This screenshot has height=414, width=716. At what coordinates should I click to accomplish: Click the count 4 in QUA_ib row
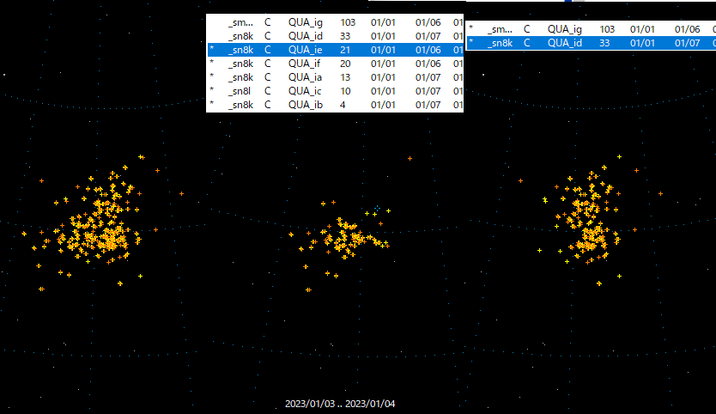click(x=343, y=105)
